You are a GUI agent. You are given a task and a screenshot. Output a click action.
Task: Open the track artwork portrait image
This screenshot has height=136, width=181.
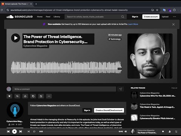[150, 56]
